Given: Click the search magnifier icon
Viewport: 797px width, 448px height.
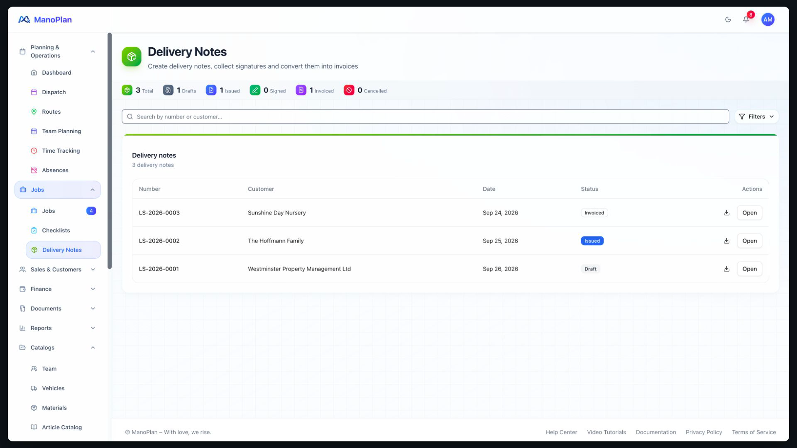Looking at the screenshot, I should tap(130, 117).
